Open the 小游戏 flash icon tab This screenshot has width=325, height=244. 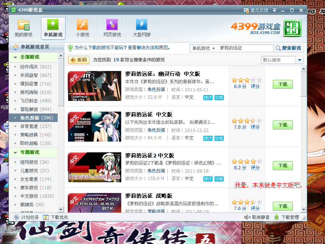tap(82, 28)
